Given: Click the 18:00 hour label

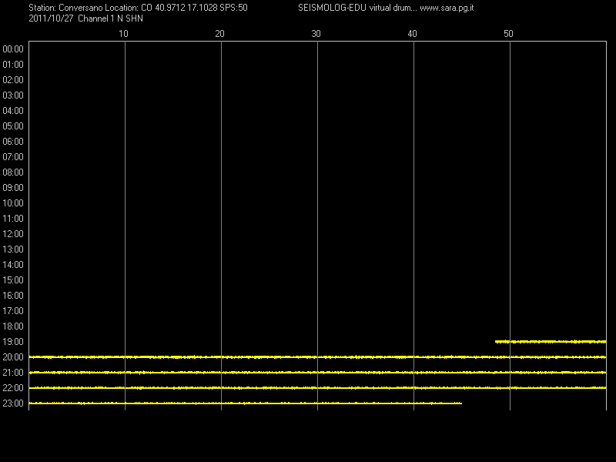Looking at the screenshot, I should pos(13,326).
